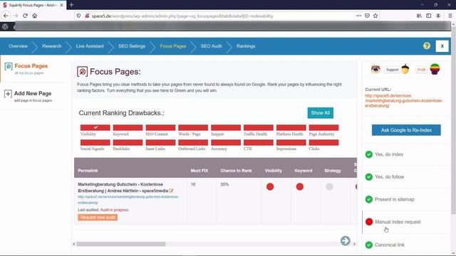
Task: Click Audit in progress status text
Action: tap(114, 210)
